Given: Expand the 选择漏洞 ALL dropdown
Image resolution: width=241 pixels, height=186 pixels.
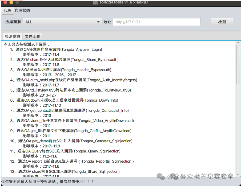Looking at the screenshot, I should click(x=62, y=22).
